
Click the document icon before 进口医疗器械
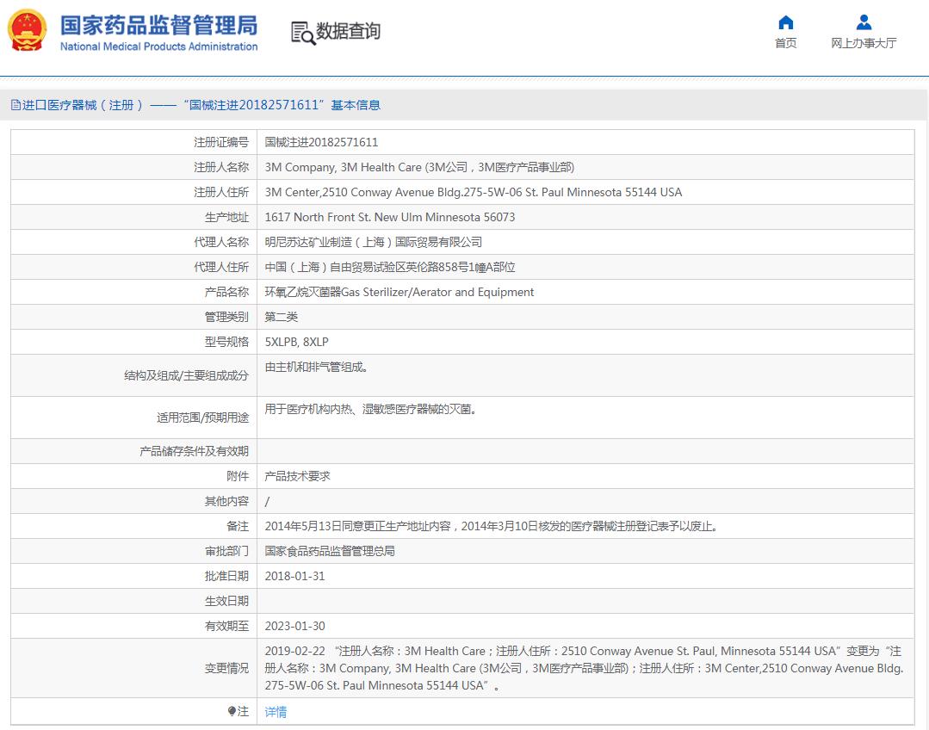(16, 106)
